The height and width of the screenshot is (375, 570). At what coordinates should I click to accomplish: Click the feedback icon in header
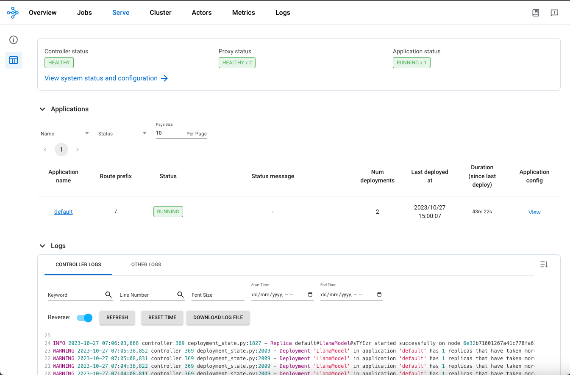tap(554, 13)
